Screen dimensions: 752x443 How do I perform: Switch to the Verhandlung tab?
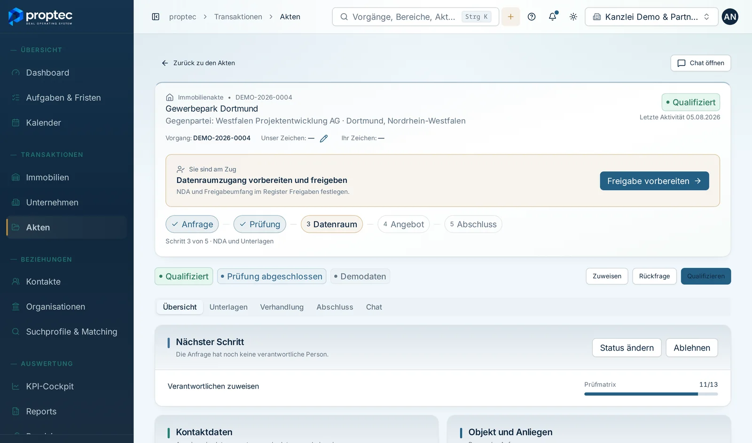click(282, 307)
